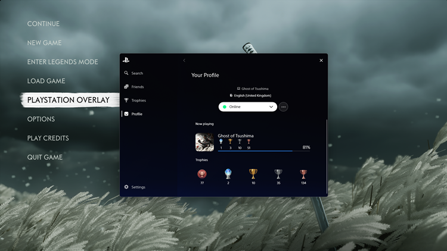The height and width of the screenshot is (251, 447).
Task: Click the Now playing label
Action: (x=204, y=124)
